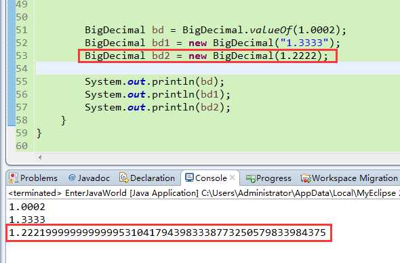Click the blue change marker on line 53

pos(12,56)
